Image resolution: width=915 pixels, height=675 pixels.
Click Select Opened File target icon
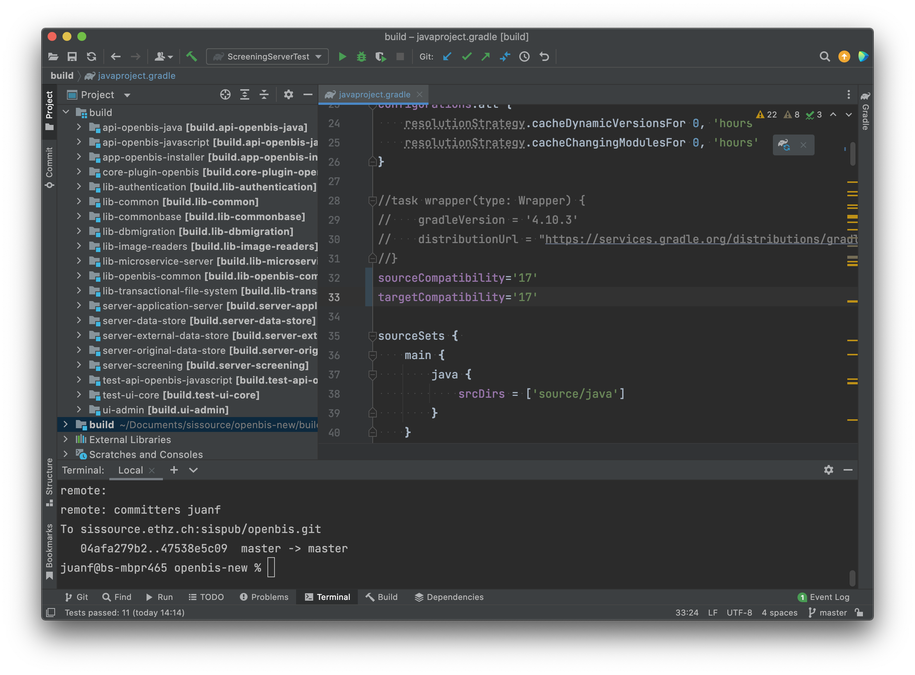(x=225, y=95)
